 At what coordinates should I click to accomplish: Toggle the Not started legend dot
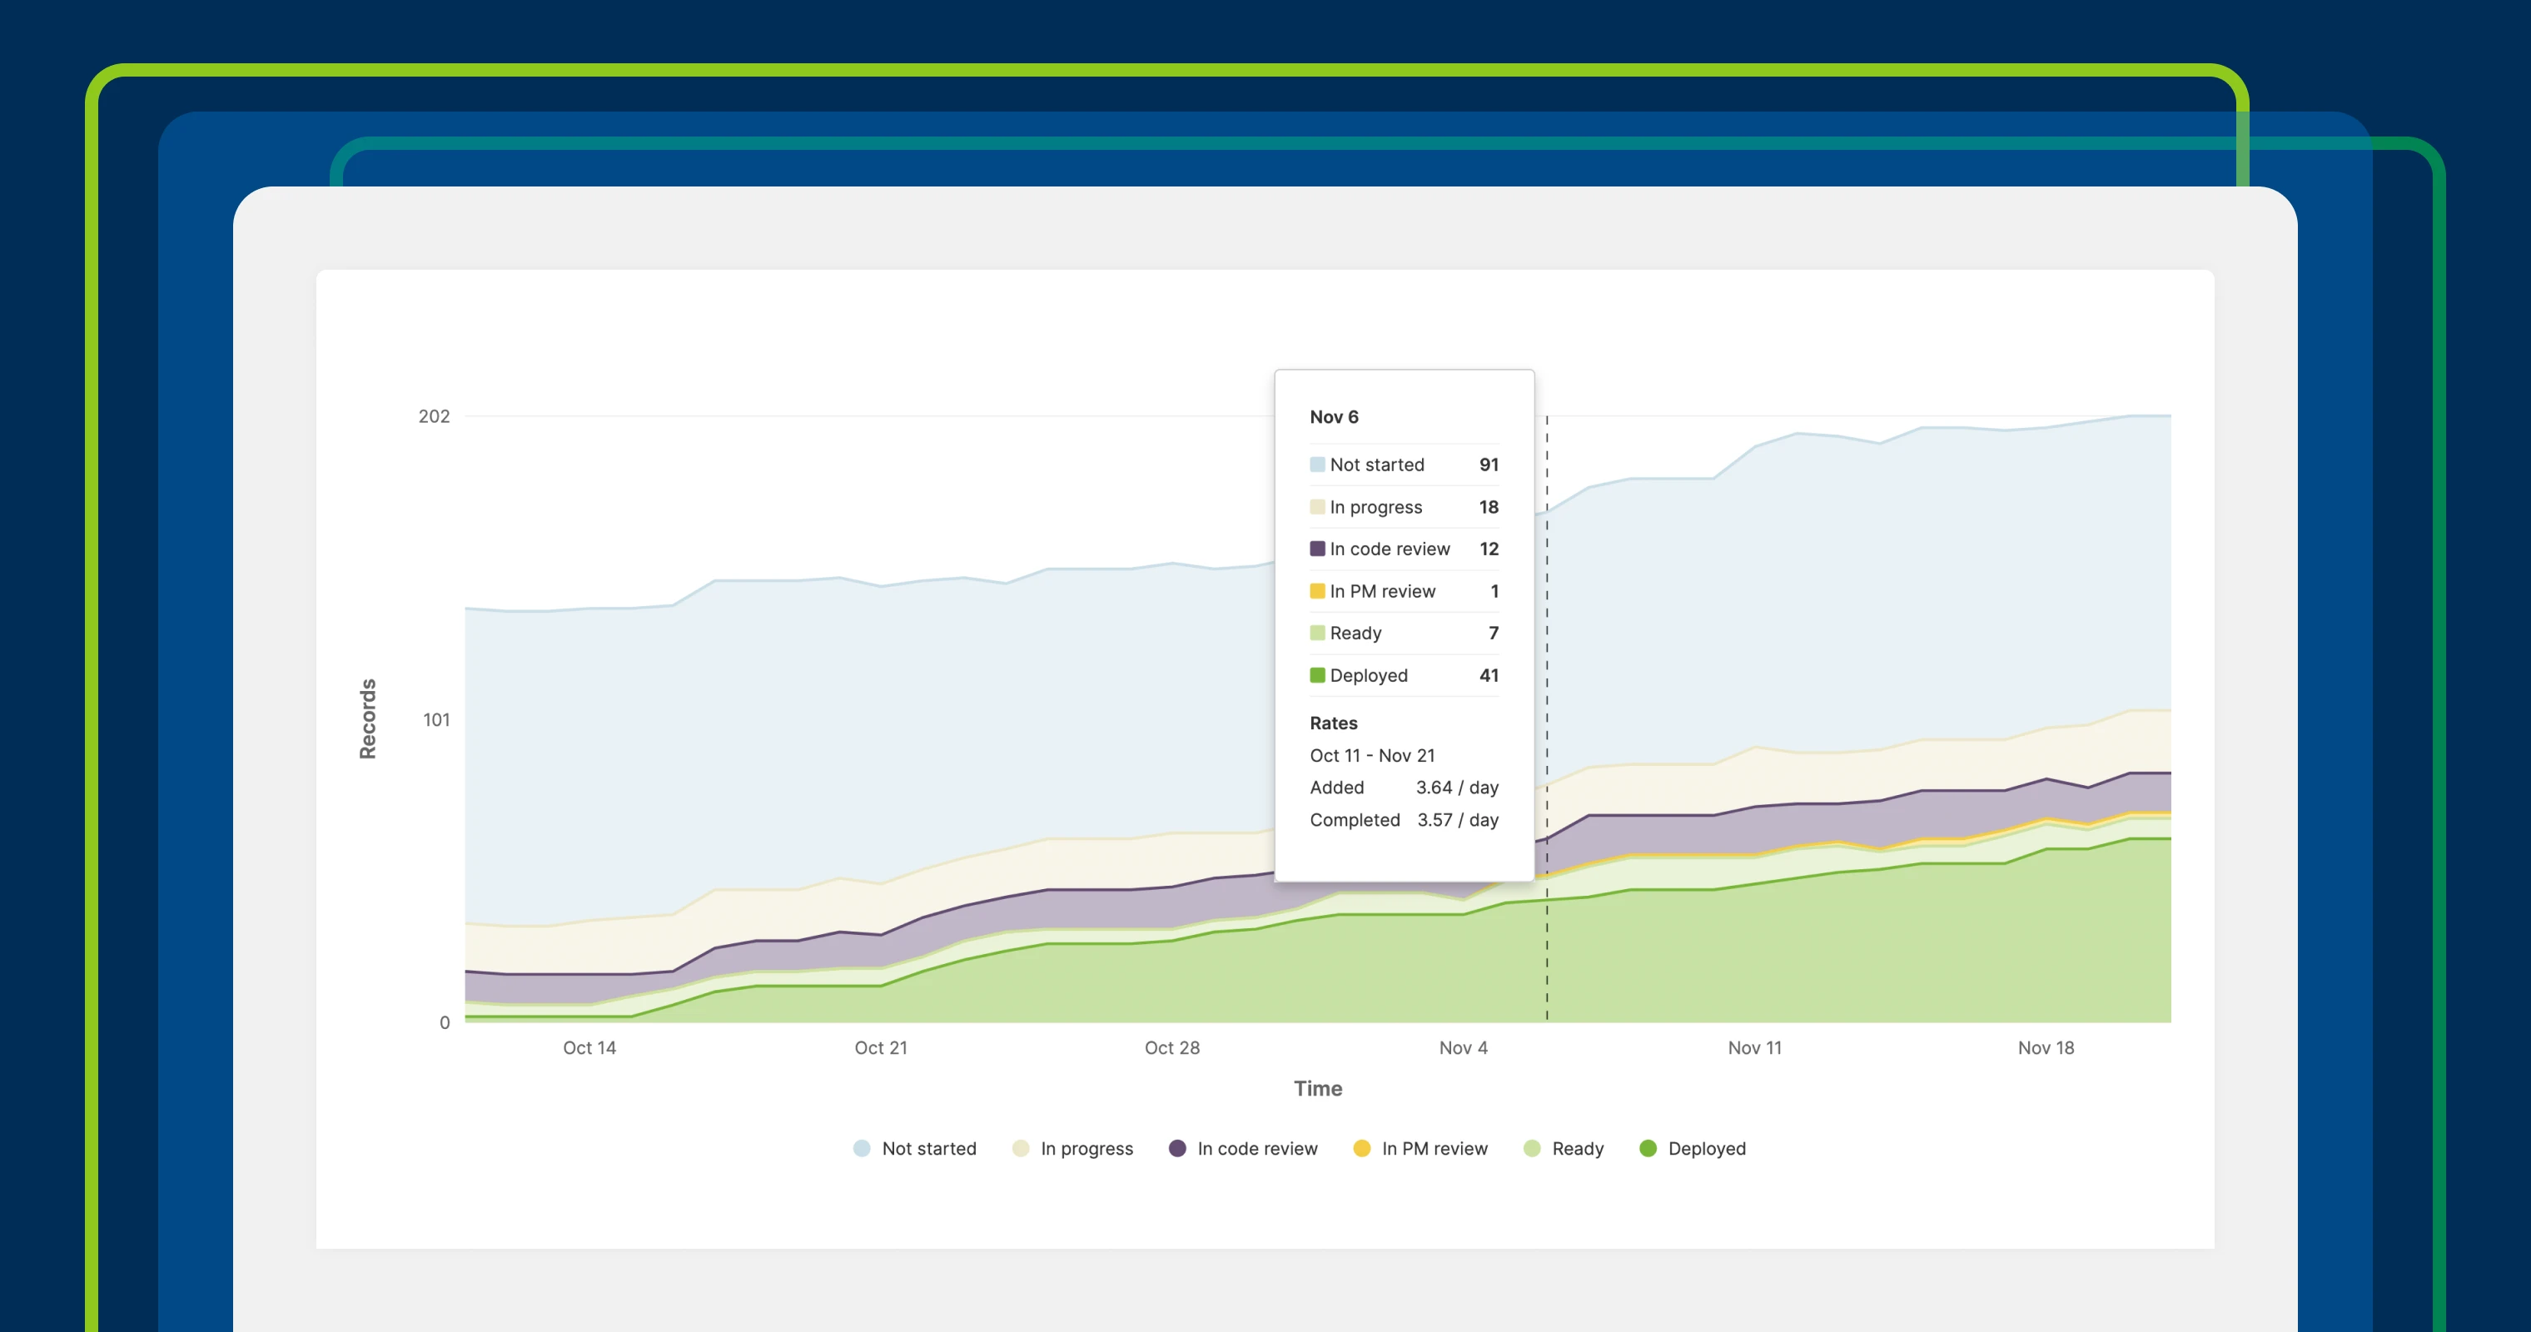pyautogui.click(x=862, y=1148)
